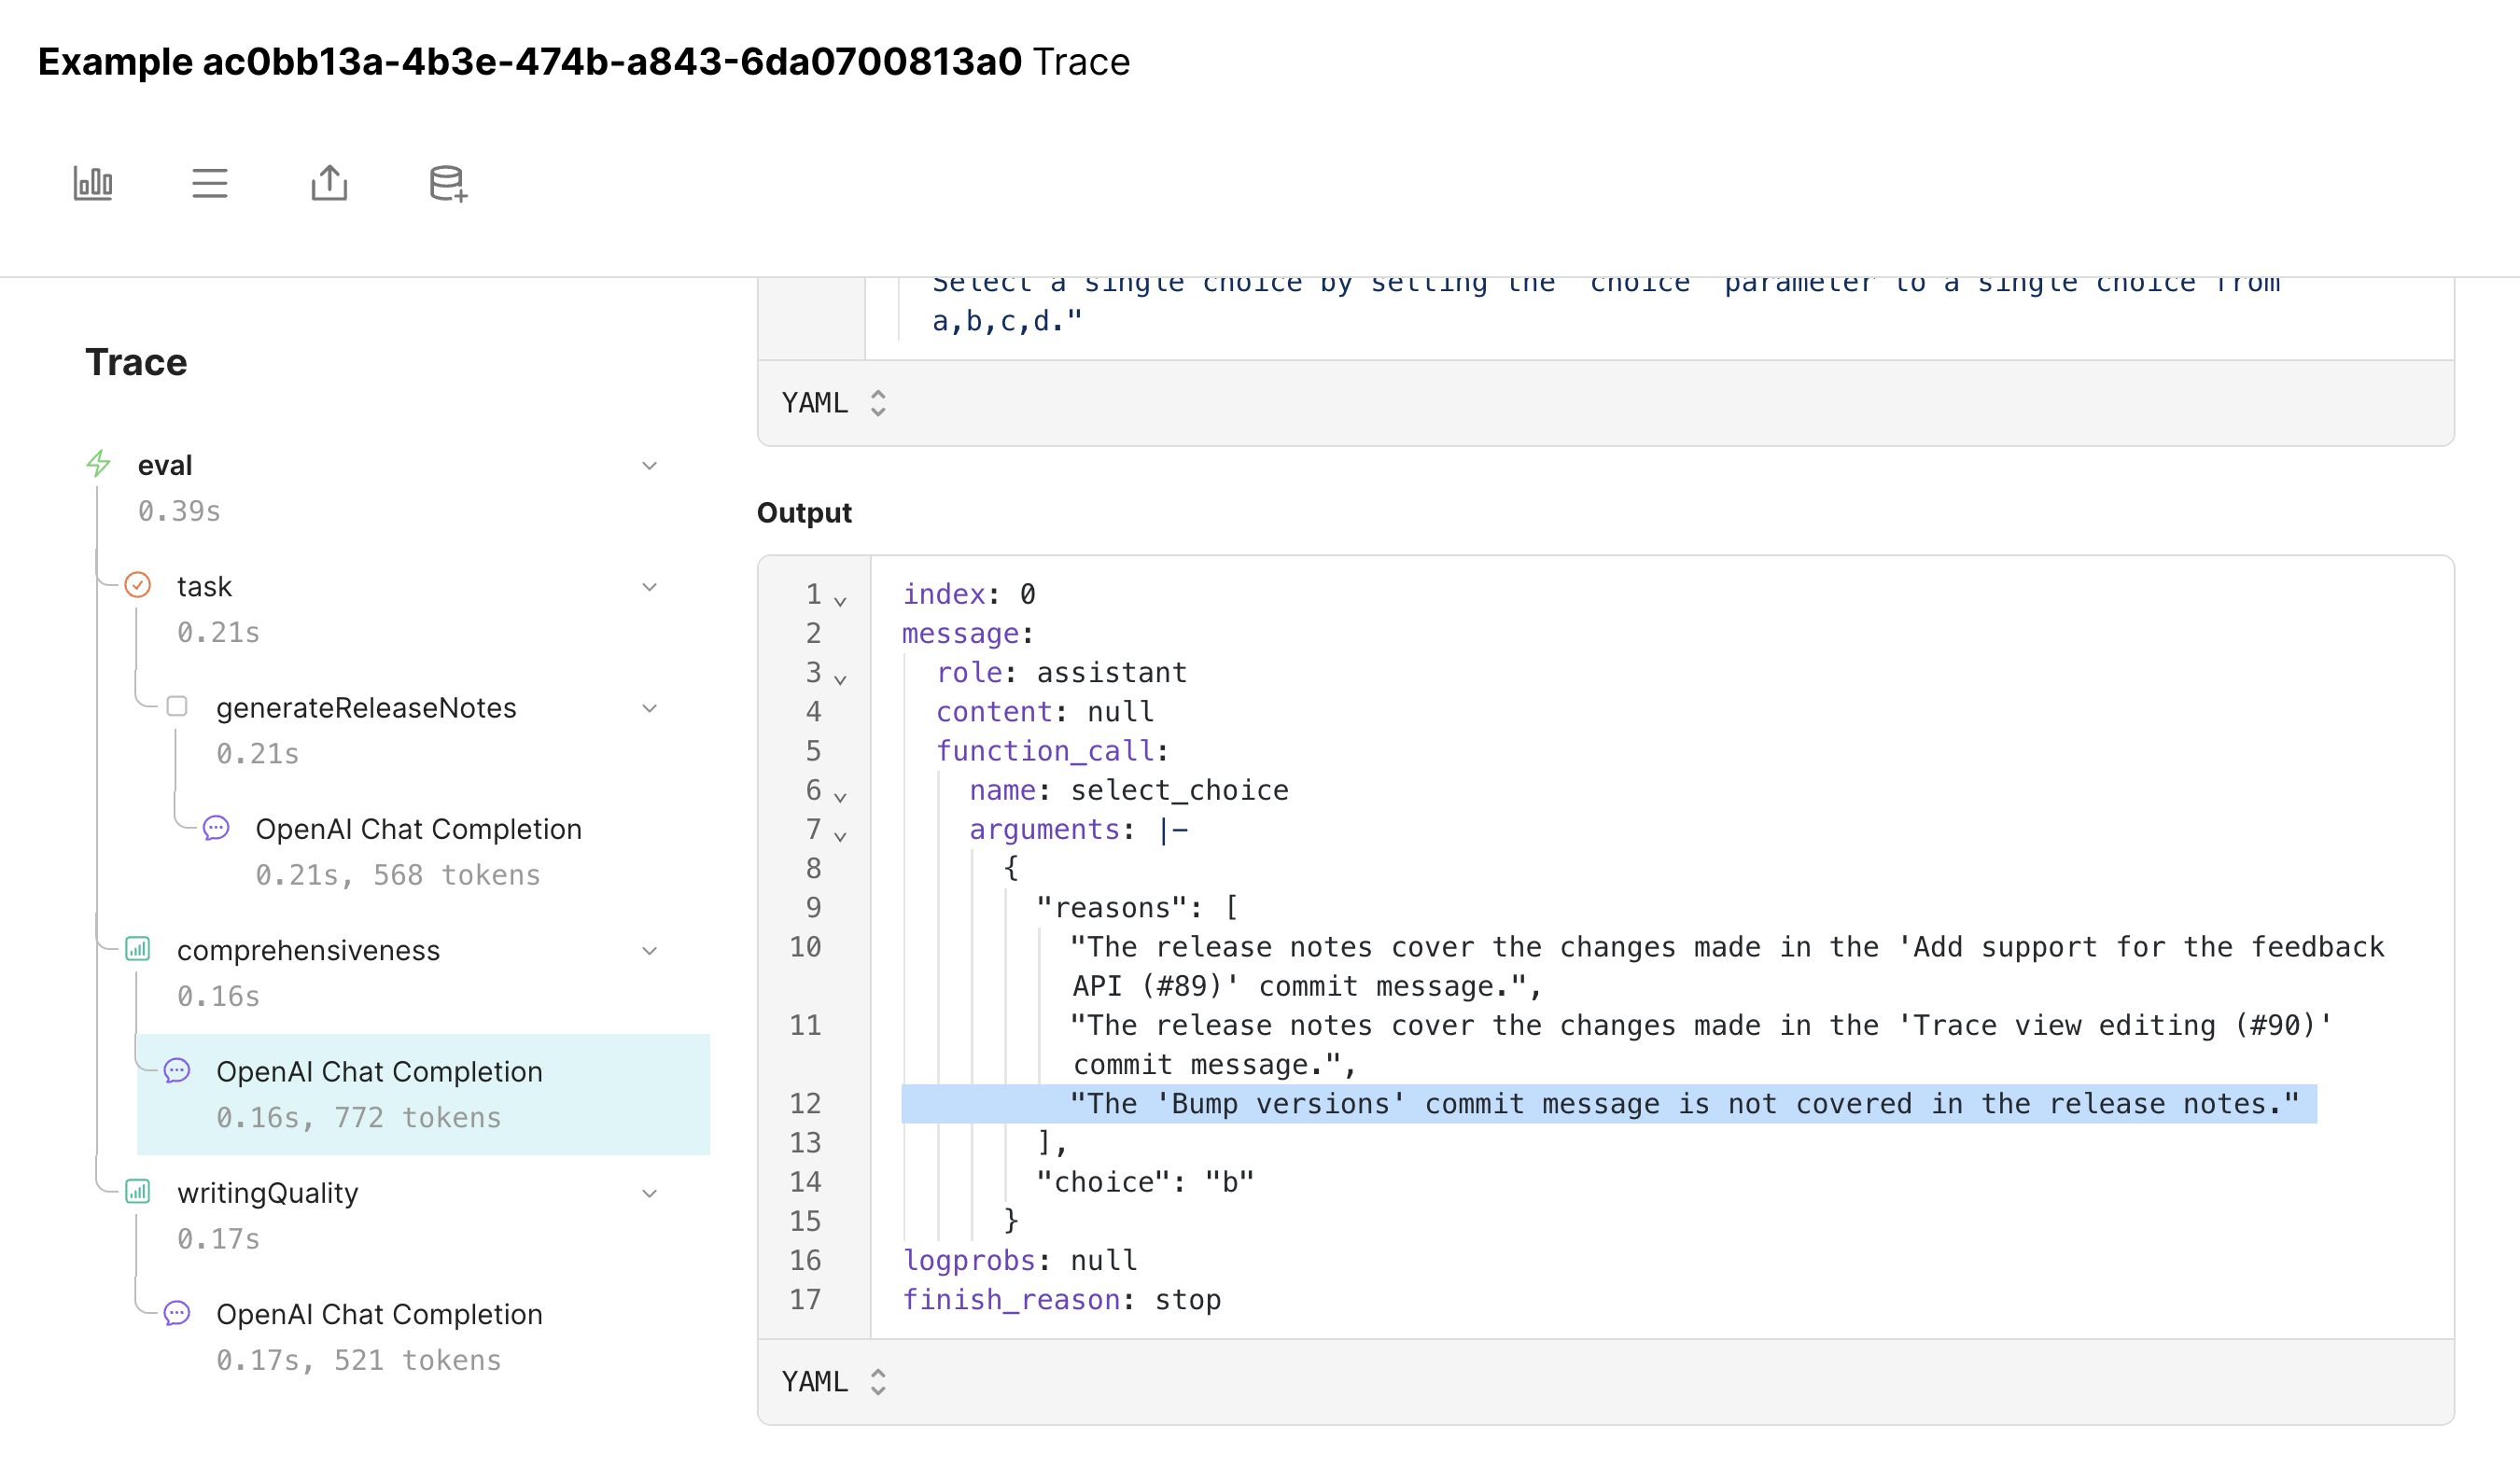Collapse the writingQuality span chevron
2520x1480 pixels.
tap(649, 1193)
